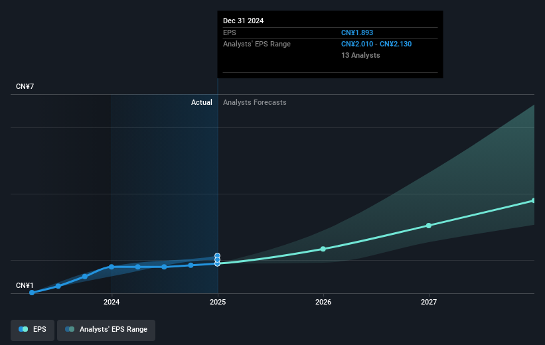Screen dimensions: 545x345
Task: Click the CN¥2.010 low range value in tooltip
Action: coord(357,44)
